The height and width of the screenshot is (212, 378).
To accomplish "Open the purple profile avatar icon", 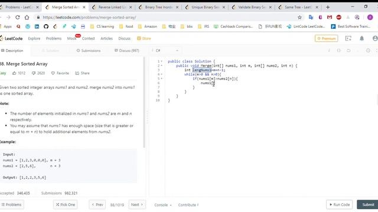I will click(370, 17).
